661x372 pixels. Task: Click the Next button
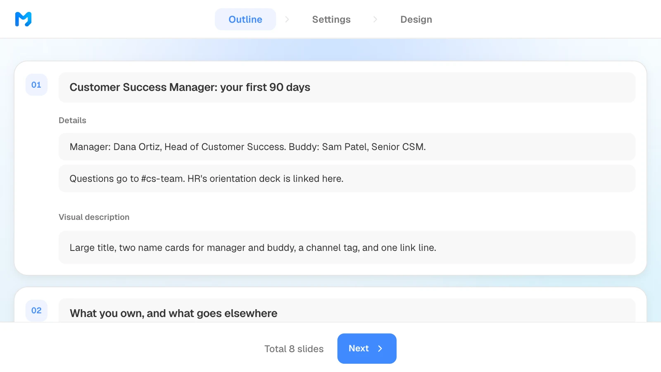click(x=367, y=348)
